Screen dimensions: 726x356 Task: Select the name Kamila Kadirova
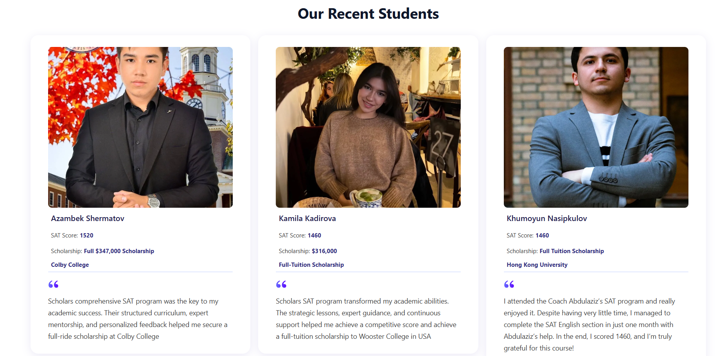point(307,219)
